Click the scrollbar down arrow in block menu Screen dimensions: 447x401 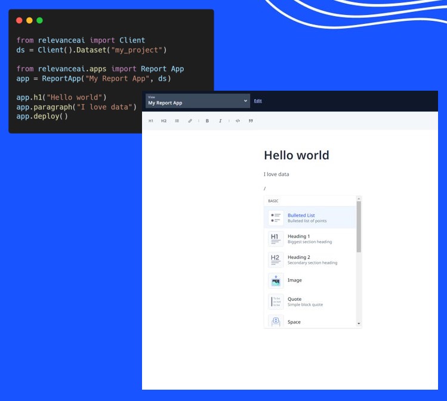pos(359,323)
